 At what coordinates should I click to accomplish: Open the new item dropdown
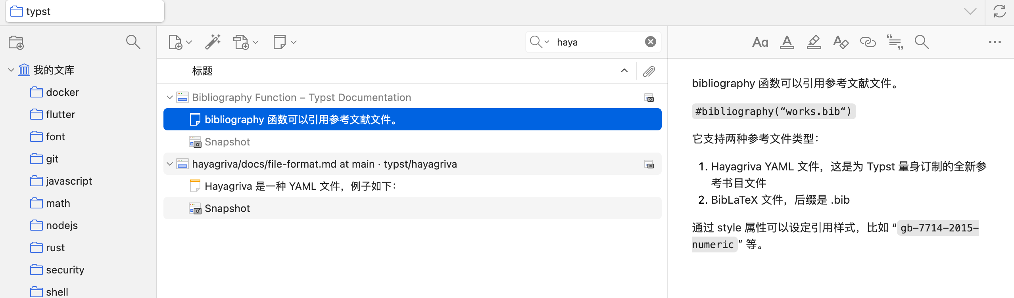180,42
